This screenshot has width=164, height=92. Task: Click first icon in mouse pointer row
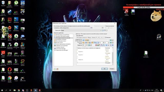[x=84, y=43]
